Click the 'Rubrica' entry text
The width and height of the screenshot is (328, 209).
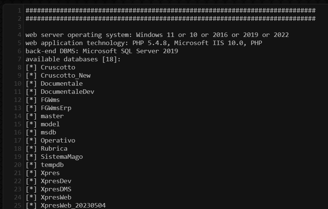pos(54,148)
